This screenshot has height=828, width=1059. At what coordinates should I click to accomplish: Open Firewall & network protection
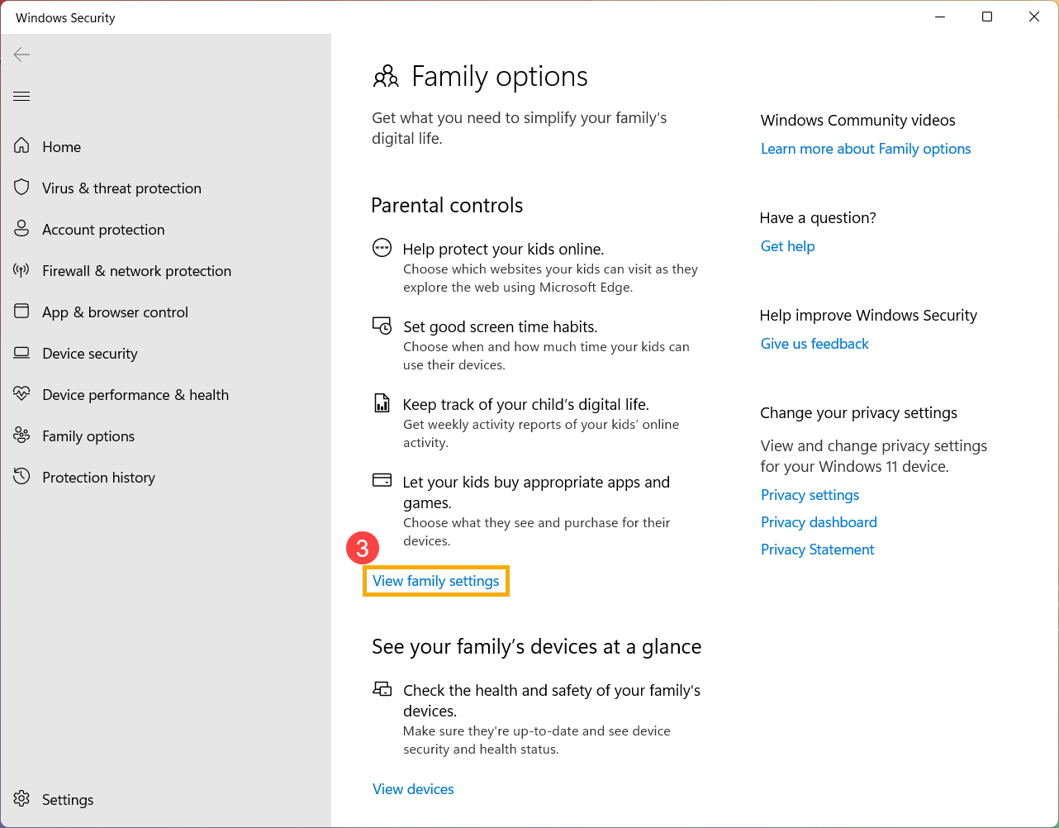point(165,270)
